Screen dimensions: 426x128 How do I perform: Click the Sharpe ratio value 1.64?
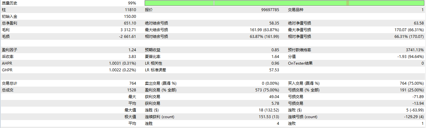pos(276,57)
